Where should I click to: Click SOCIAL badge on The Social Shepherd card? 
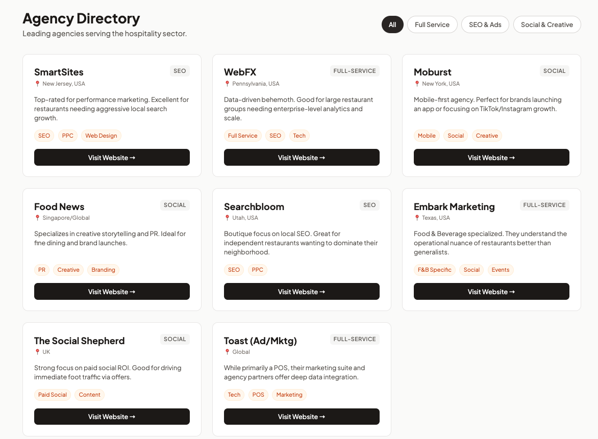(175, 339)
